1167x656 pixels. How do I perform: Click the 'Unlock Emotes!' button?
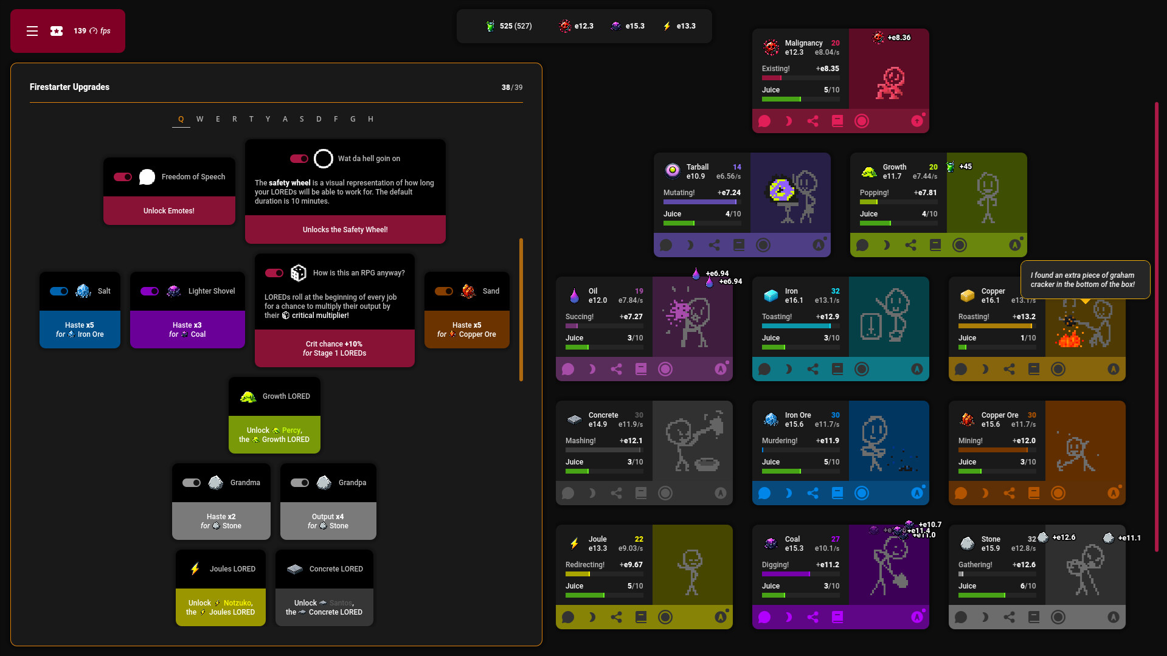[x=169, y=210]
